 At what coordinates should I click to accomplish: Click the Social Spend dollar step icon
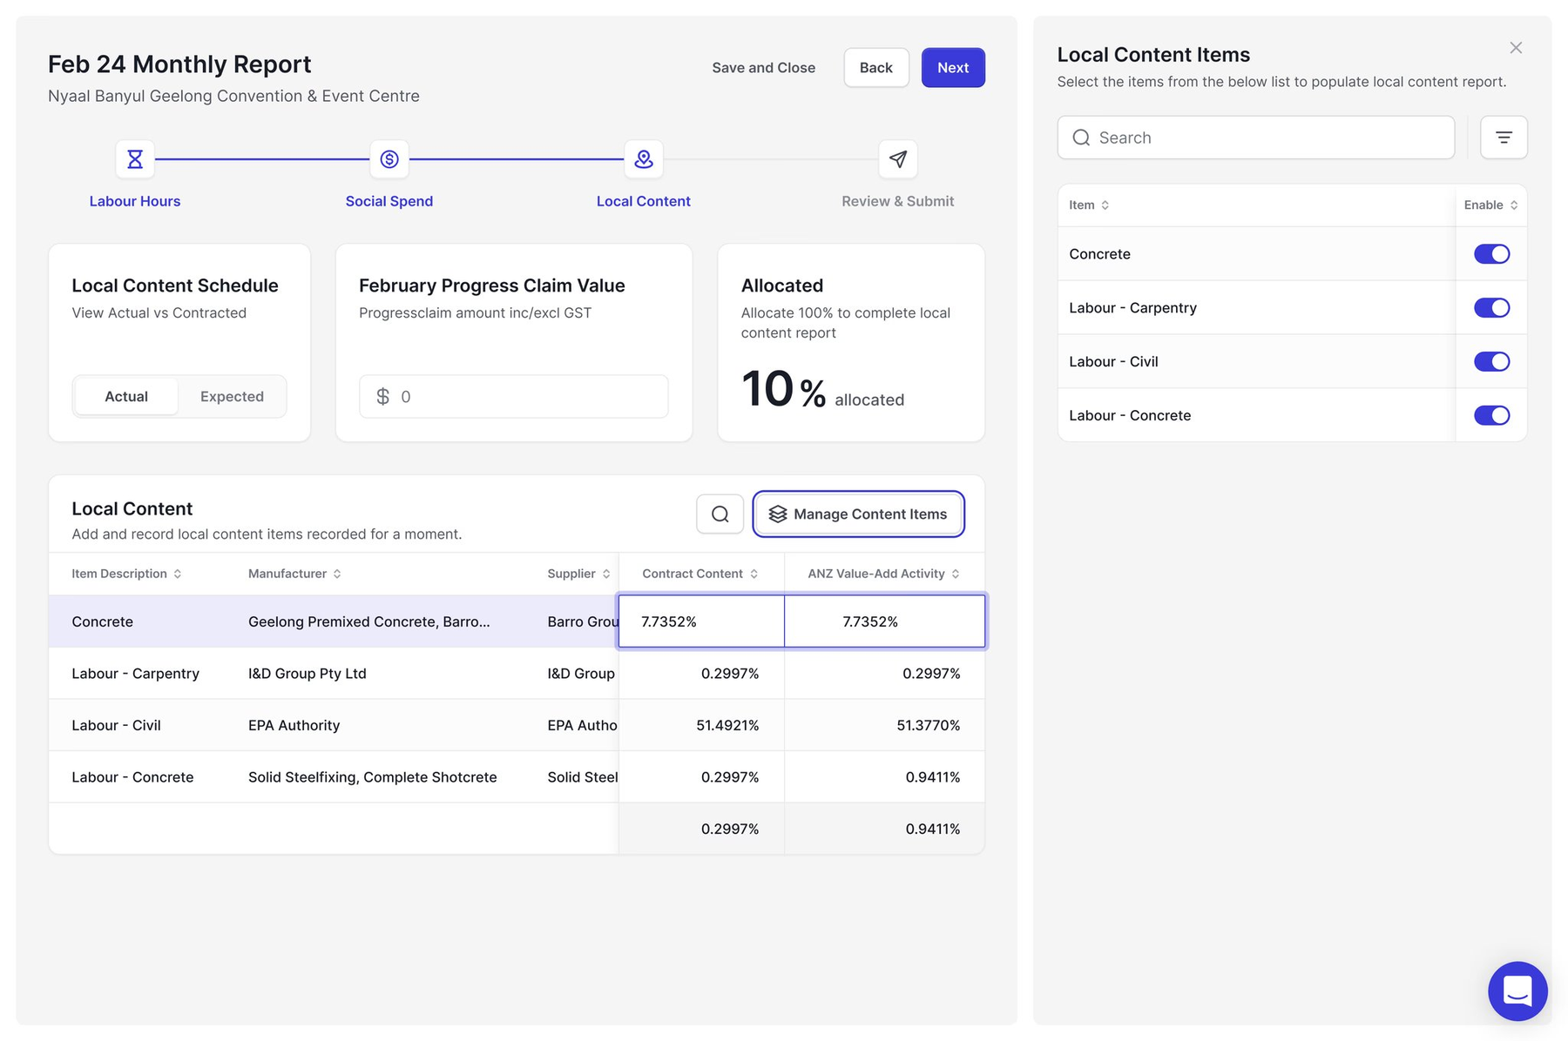(x=389, y=159)
